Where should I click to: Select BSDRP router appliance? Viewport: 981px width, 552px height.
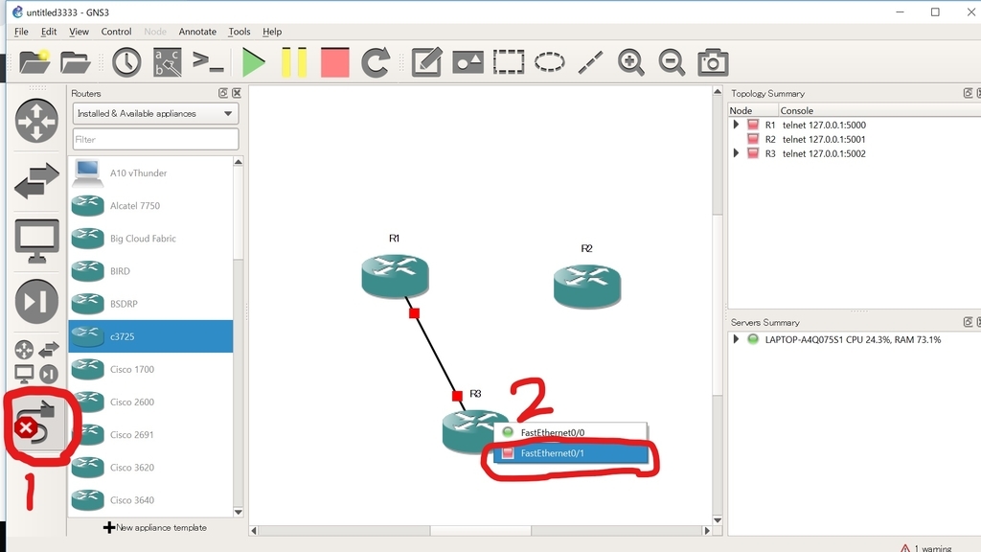click(x=150, y=304)
